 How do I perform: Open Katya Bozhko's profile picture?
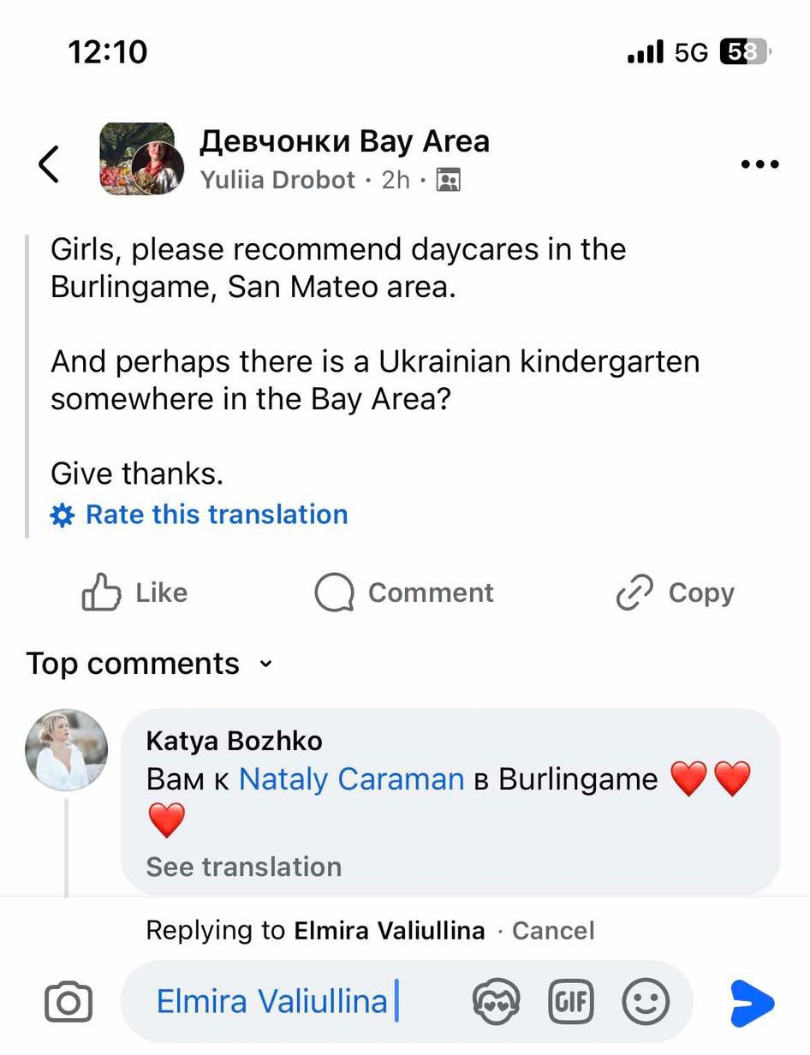click(67, 749)
